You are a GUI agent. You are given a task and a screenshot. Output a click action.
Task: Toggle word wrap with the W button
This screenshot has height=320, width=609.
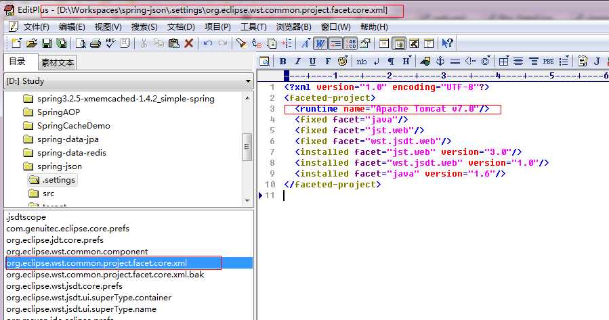point(320,43)
